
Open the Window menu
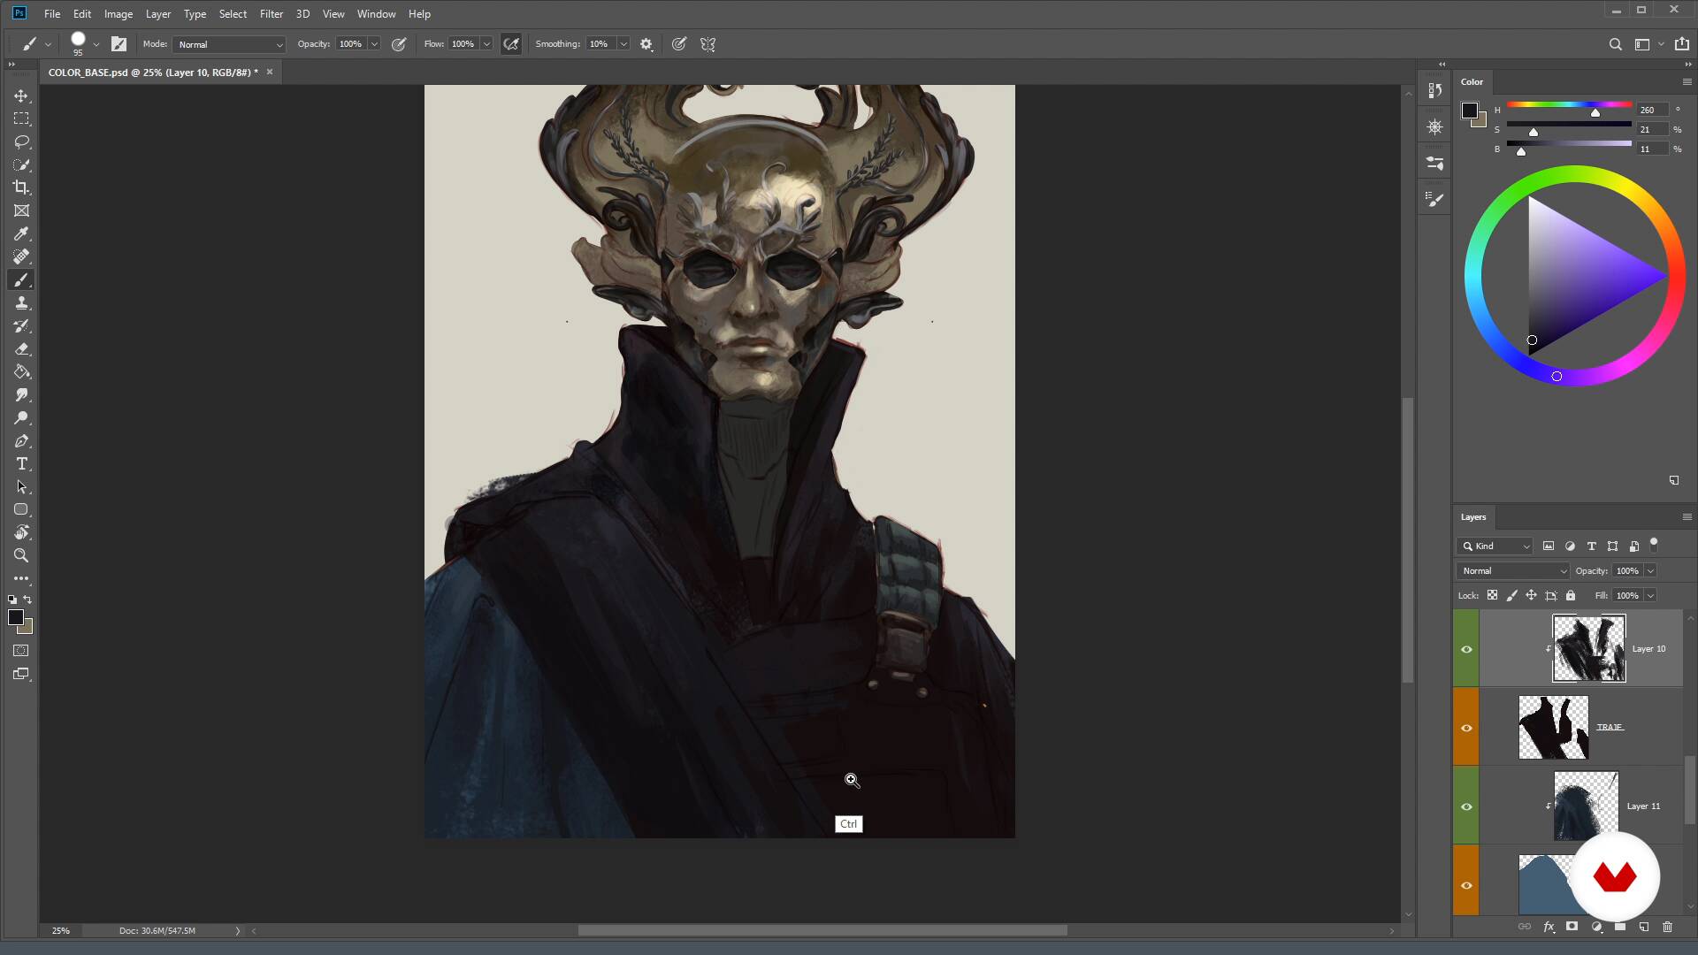click(x=376, y=14)
